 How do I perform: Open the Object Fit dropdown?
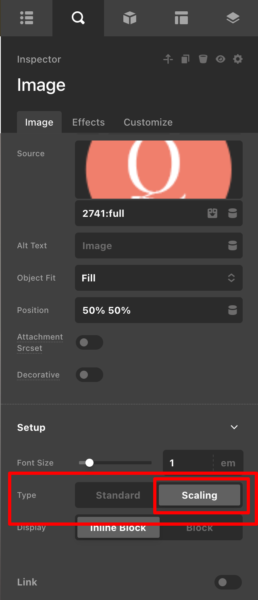click(159, 278)
